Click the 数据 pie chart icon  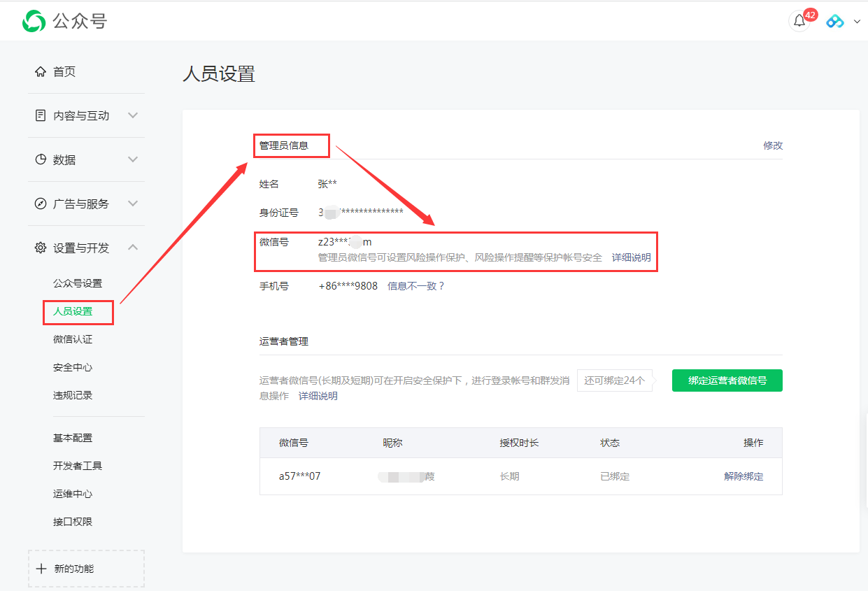point(41,159)
